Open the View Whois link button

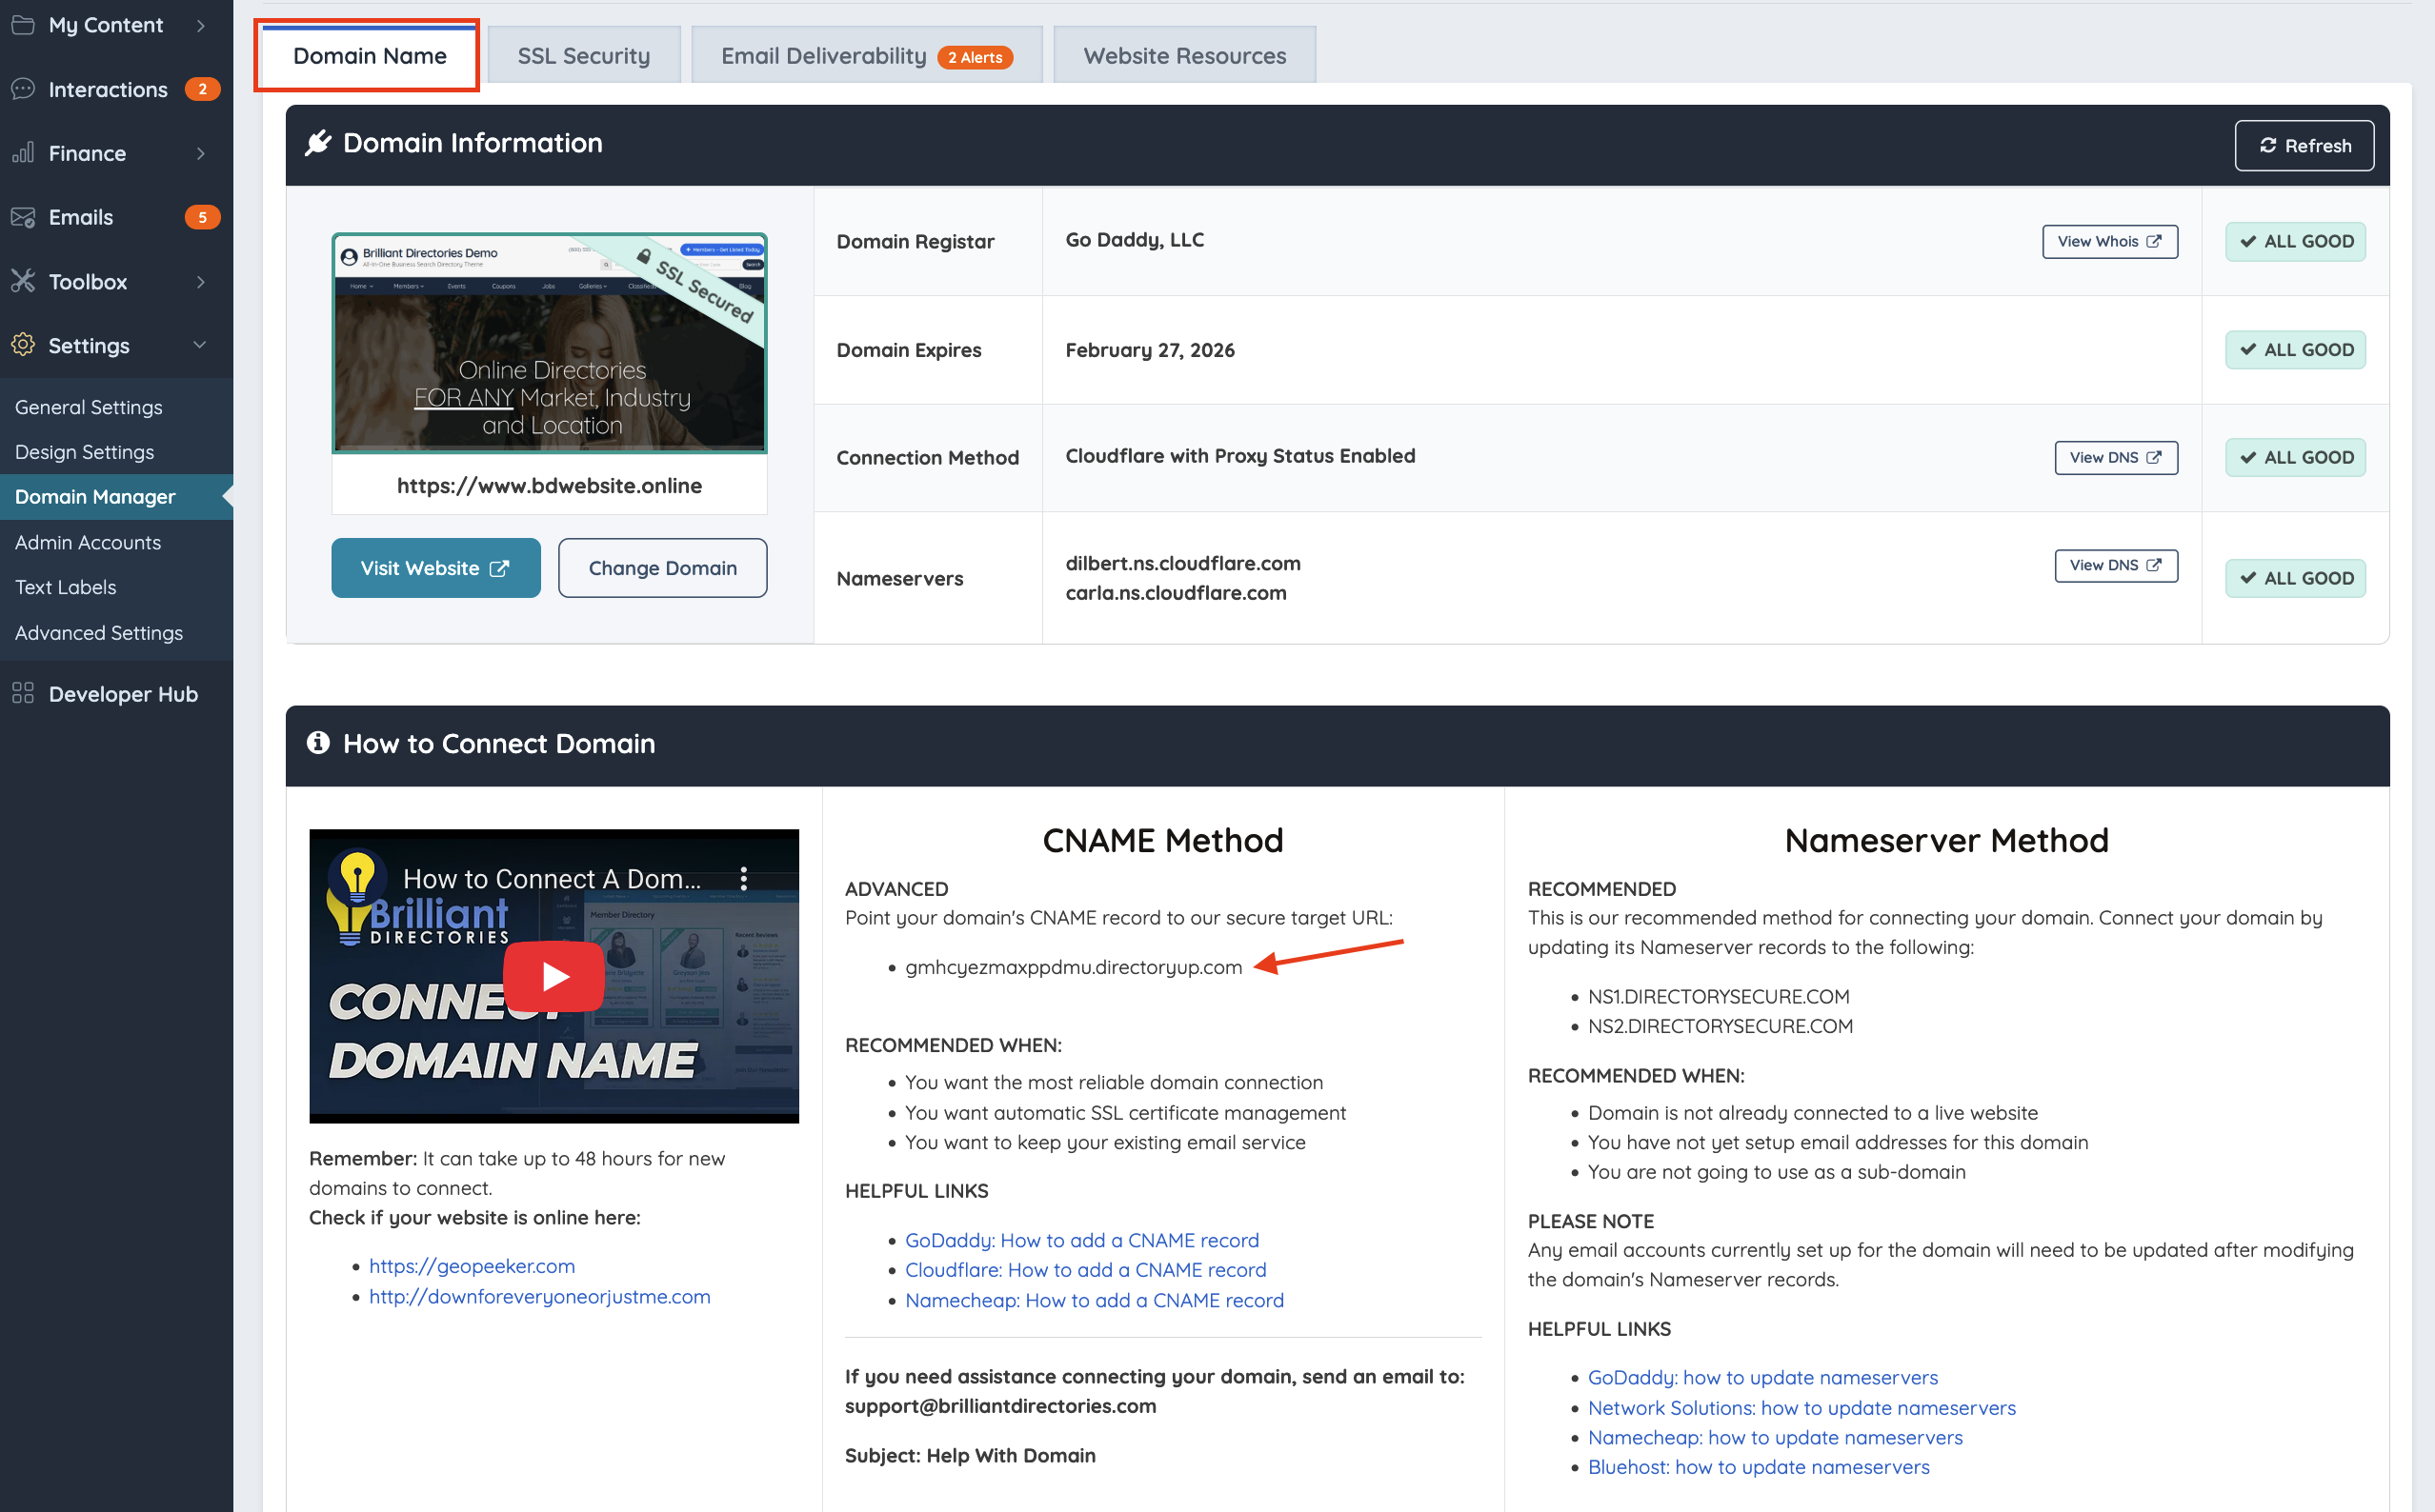pos(2109,241)
